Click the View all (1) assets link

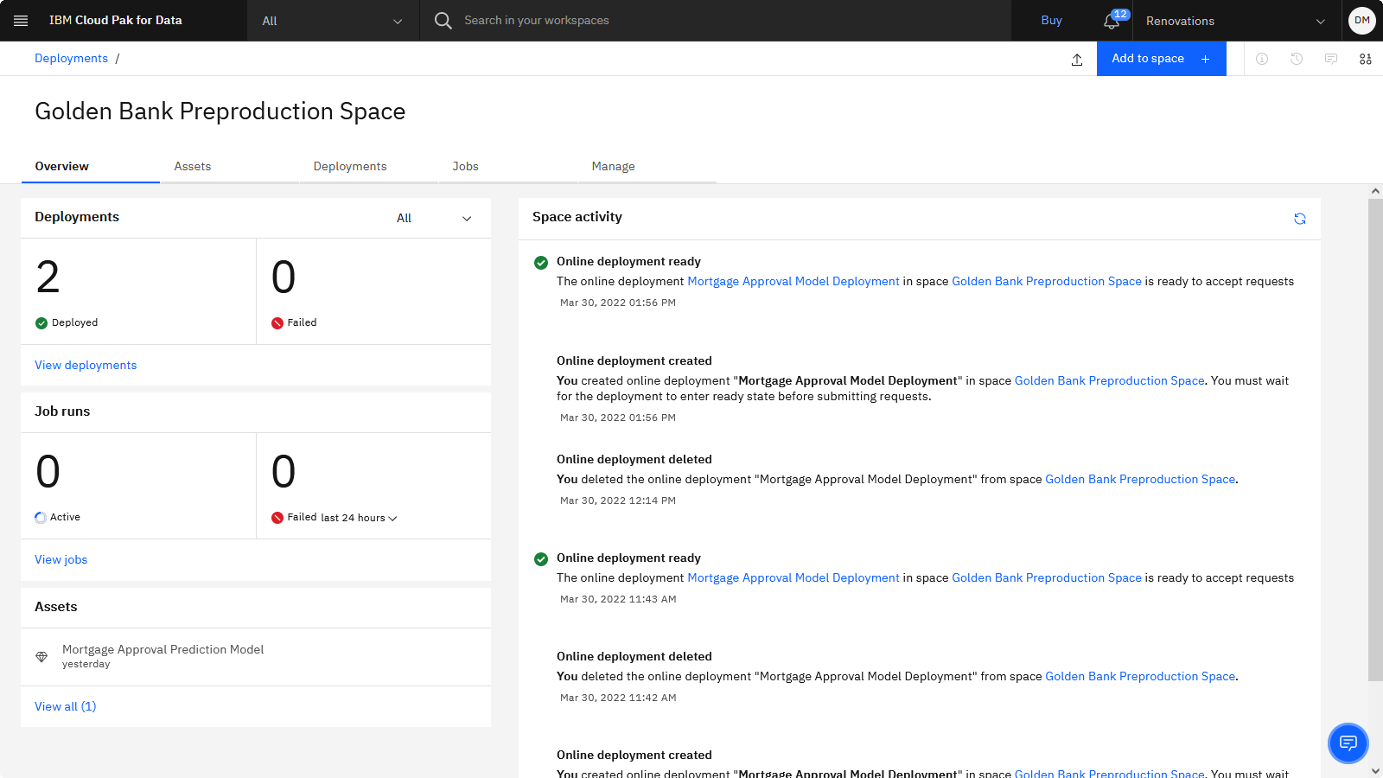point(66,707)
